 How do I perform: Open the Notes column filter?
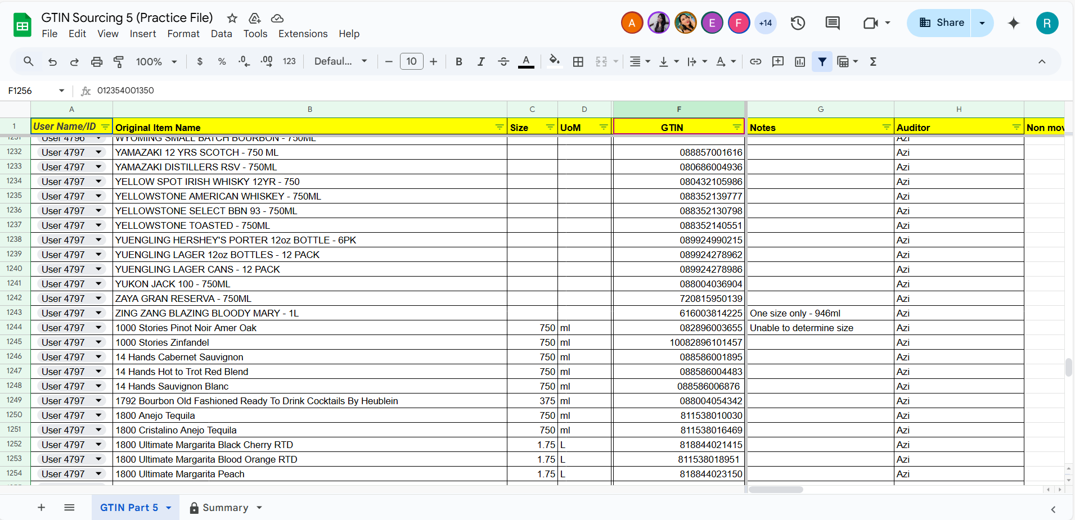887,127
